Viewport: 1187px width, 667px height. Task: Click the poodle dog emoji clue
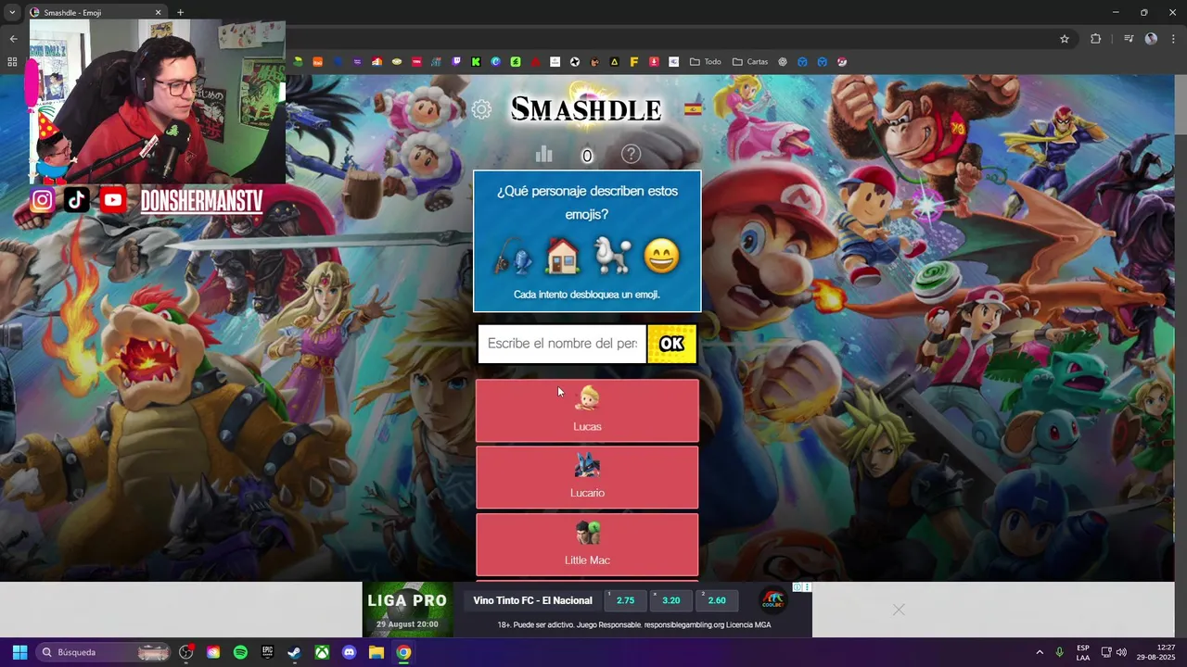click(x=612, y=257)
